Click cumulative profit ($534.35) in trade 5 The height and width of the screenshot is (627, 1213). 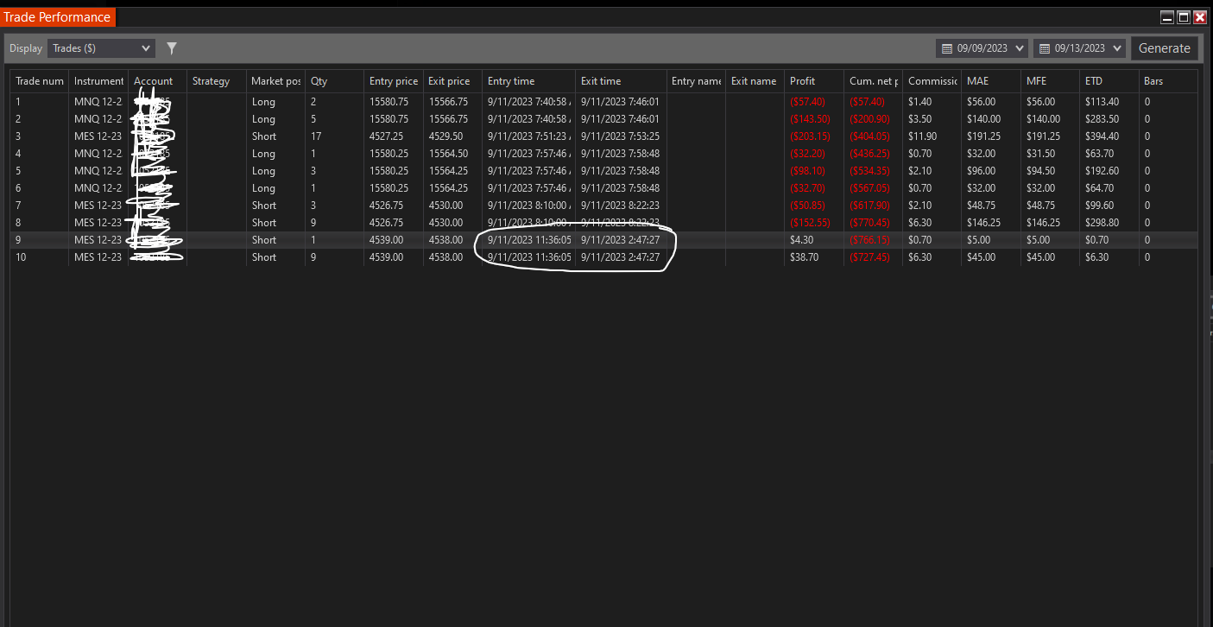(x=869, y=171)
